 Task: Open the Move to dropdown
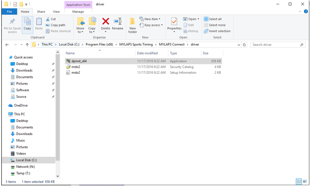pyautogui.click(x=80, y=26)
